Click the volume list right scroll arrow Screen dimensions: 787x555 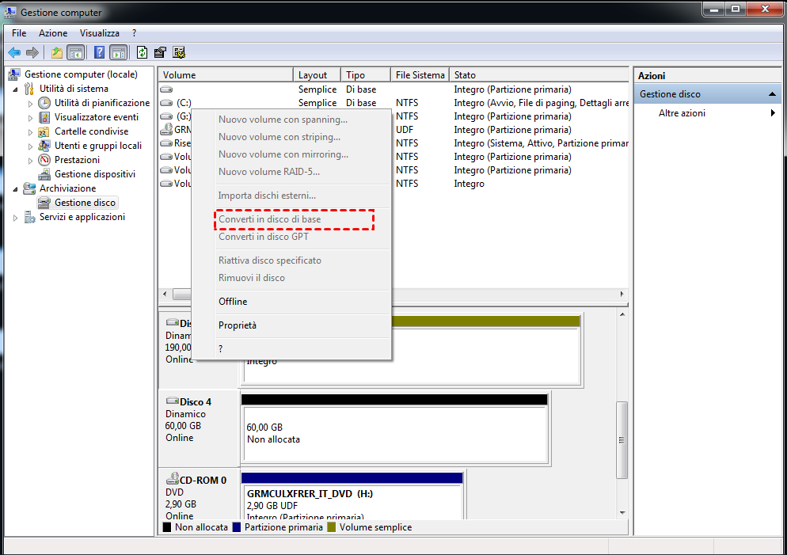pos(622,294)
